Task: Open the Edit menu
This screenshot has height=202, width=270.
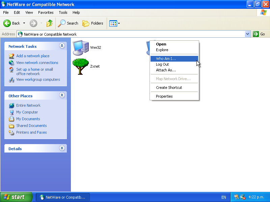Action: click(17, 12)
